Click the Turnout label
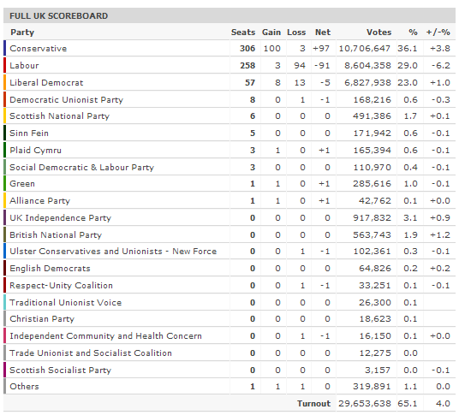This screenshot has height=415, width=459. point(313,404)
